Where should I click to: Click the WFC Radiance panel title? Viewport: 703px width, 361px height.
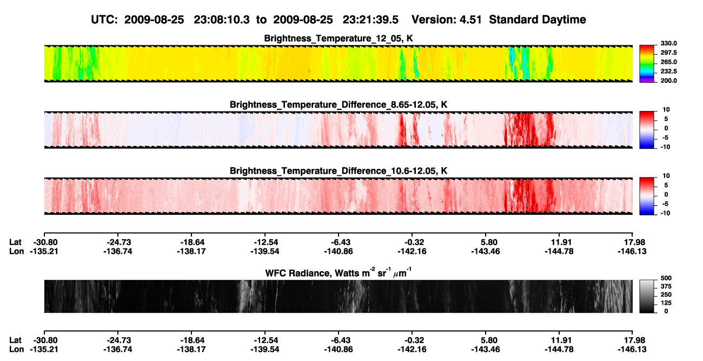tap(339, 272)
